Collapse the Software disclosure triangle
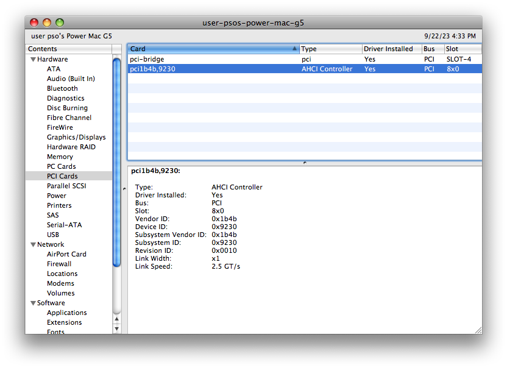The image size is (507, 368). pos(33,303)
